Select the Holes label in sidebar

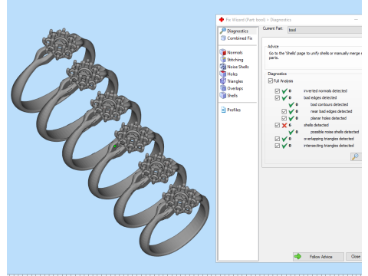[x=232, y=74]
